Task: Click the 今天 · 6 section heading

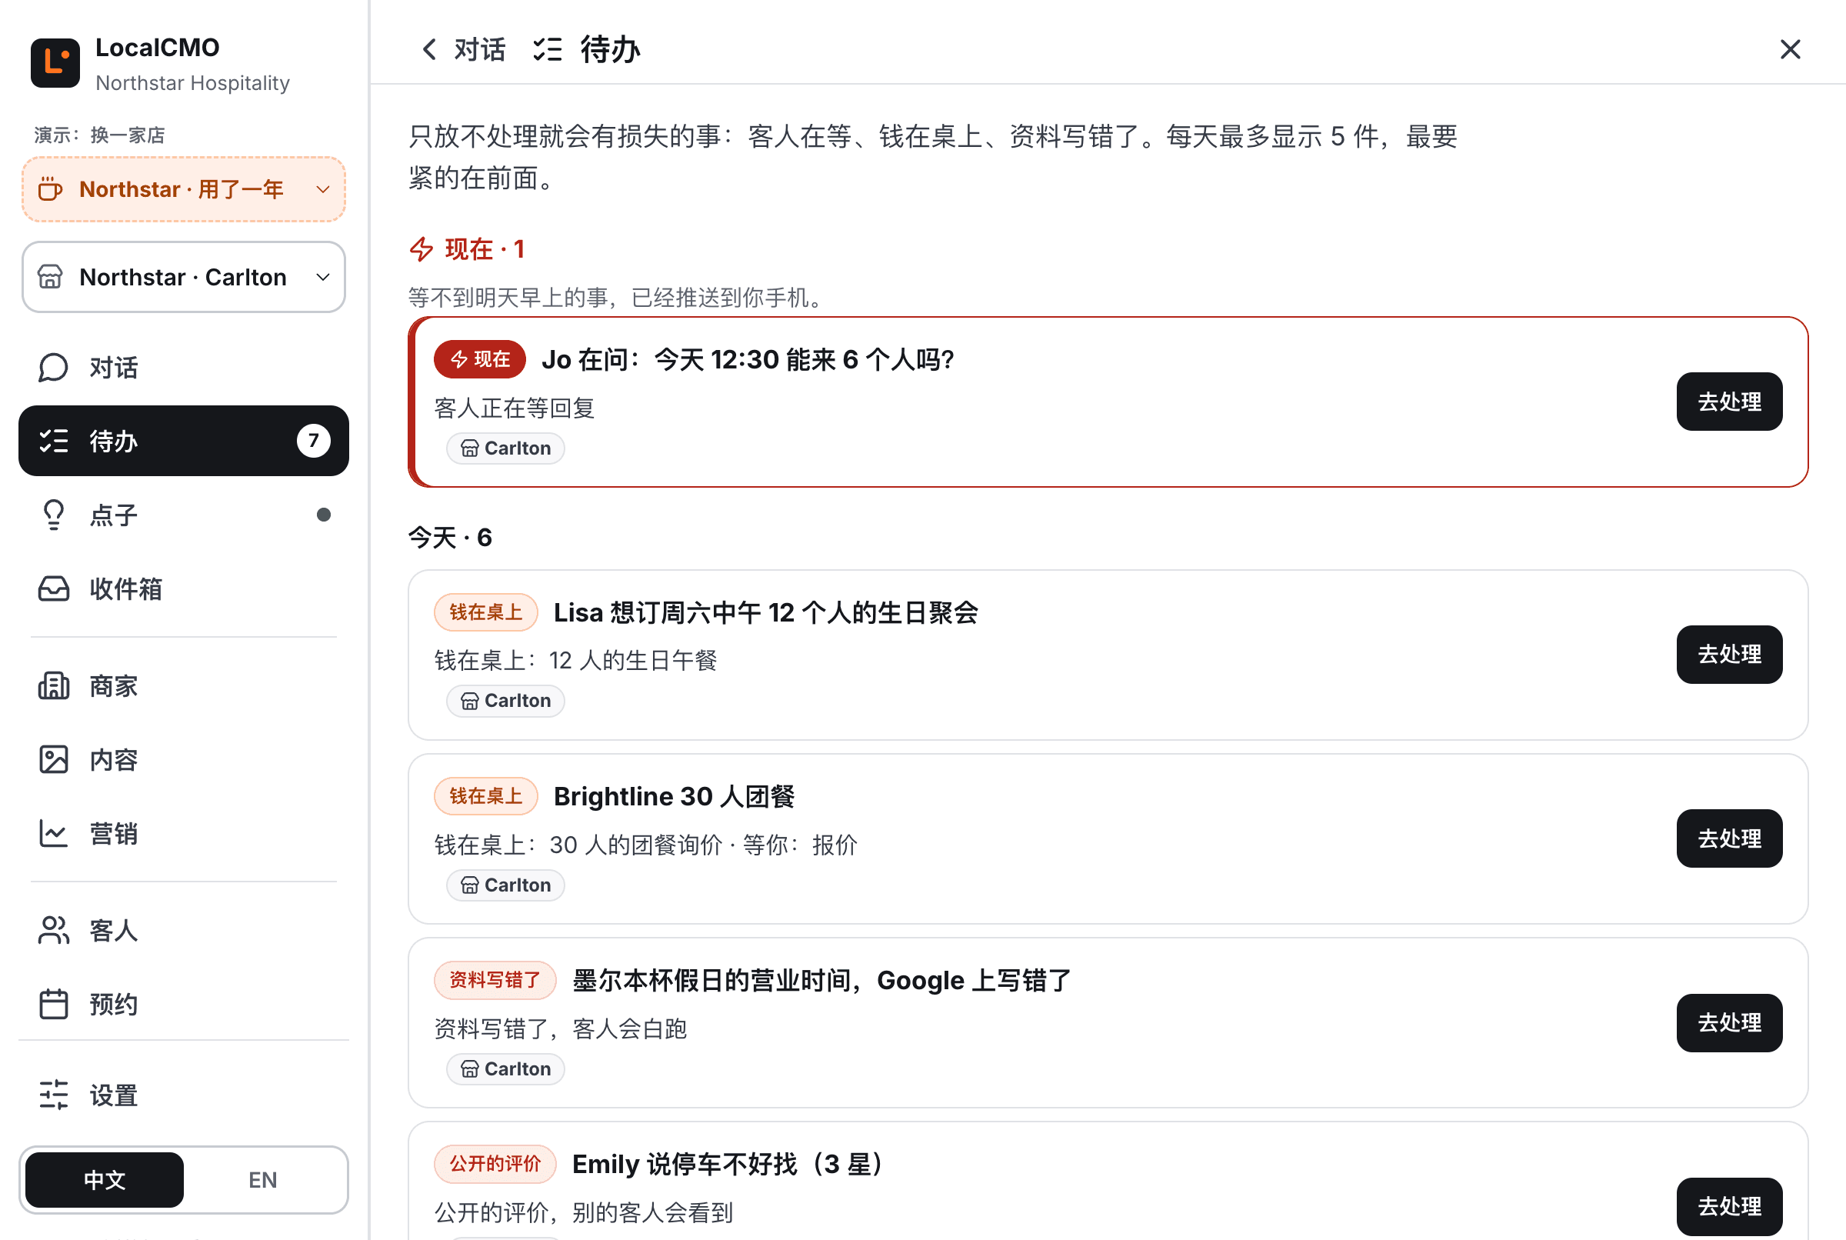Action: [450, 538]
